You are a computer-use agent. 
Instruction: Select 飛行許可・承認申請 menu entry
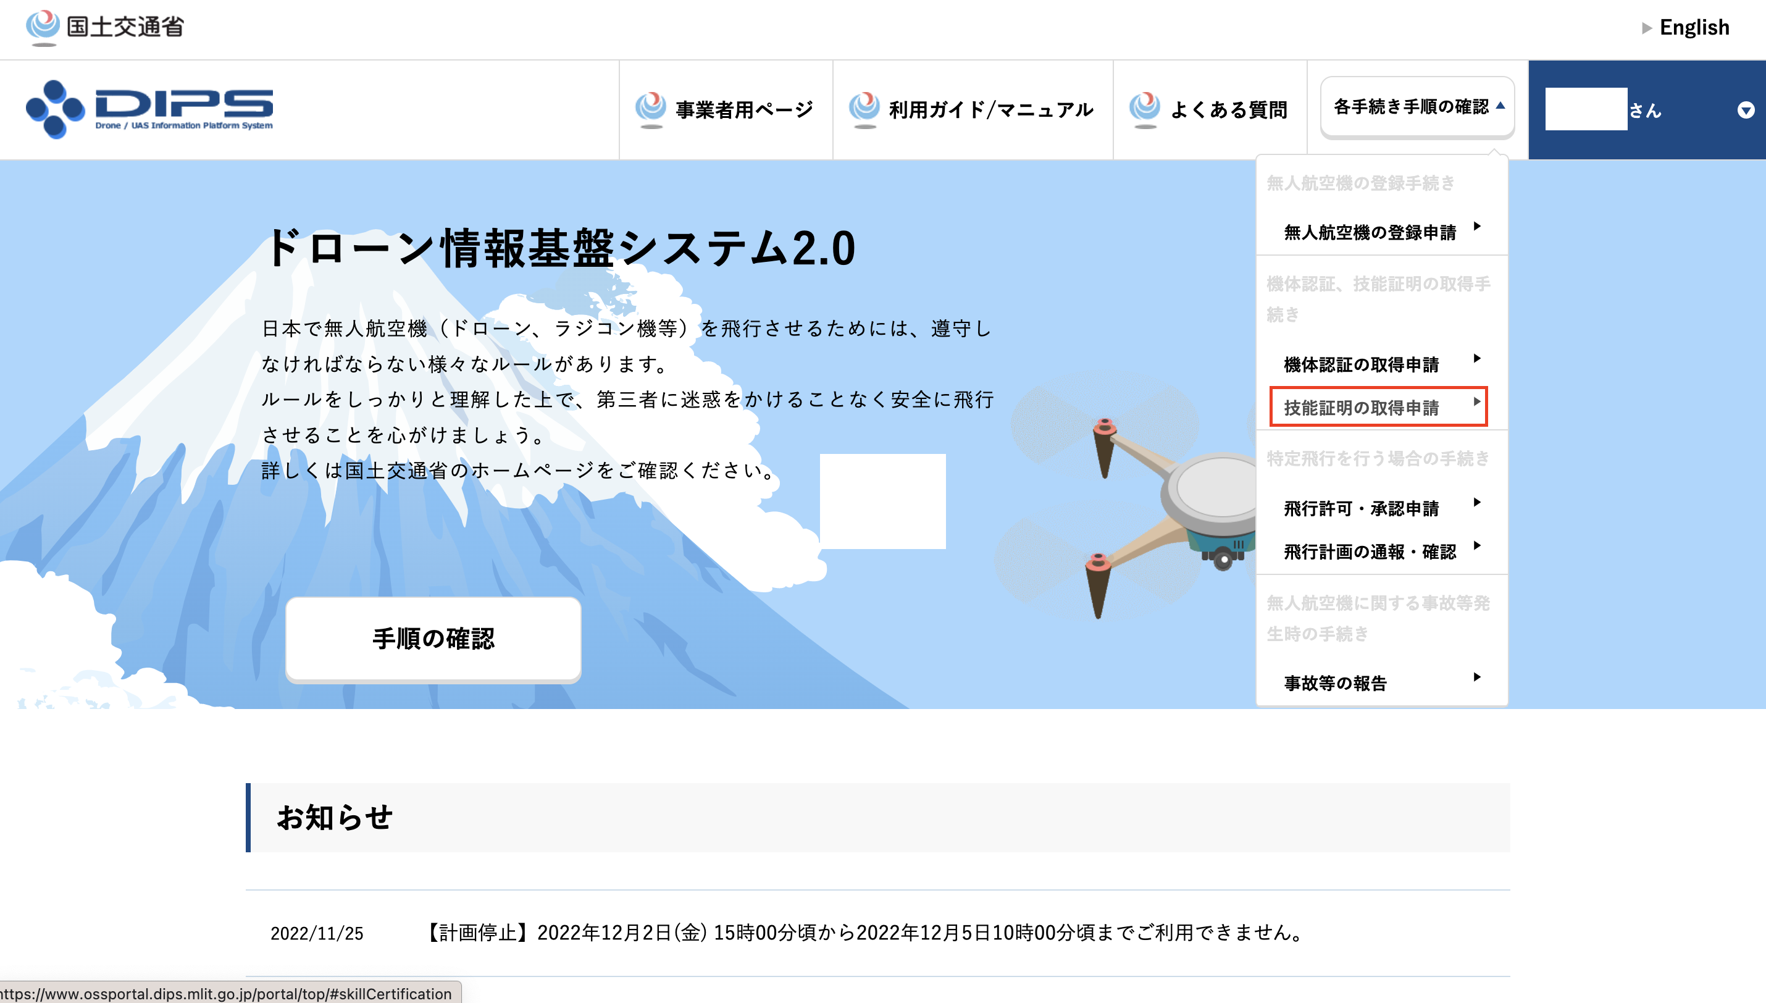tap(1382, 508)
